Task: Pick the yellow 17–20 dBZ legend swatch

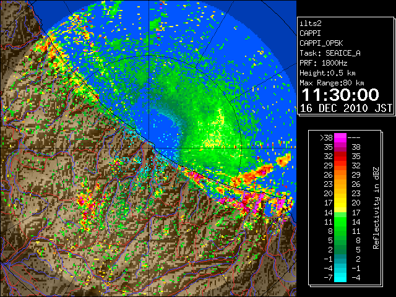Action: click(340, 203)
